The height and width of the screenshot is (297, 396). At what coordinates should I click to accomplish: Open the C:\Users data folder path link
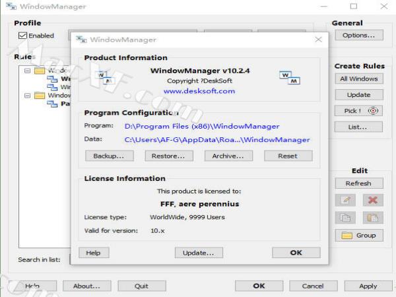point(217,140)
